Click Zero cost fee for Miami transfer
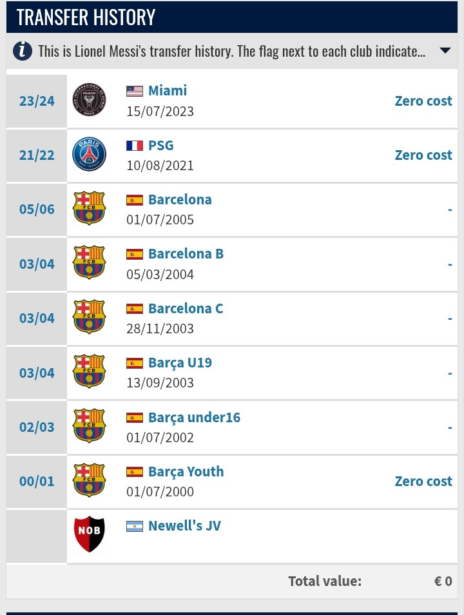 [423, 101]
